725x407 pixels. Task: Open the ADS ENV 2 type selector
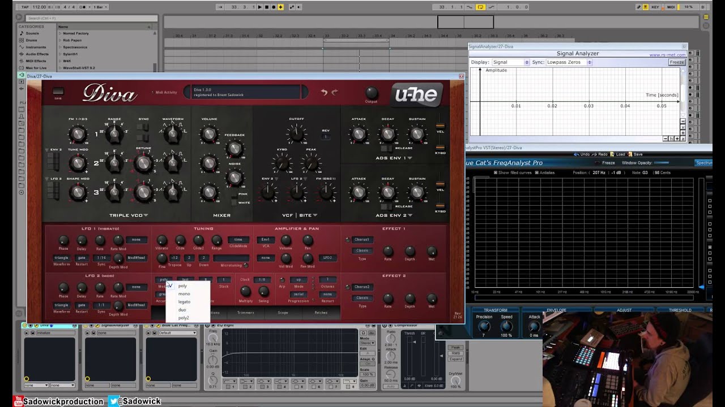point(394,215)
